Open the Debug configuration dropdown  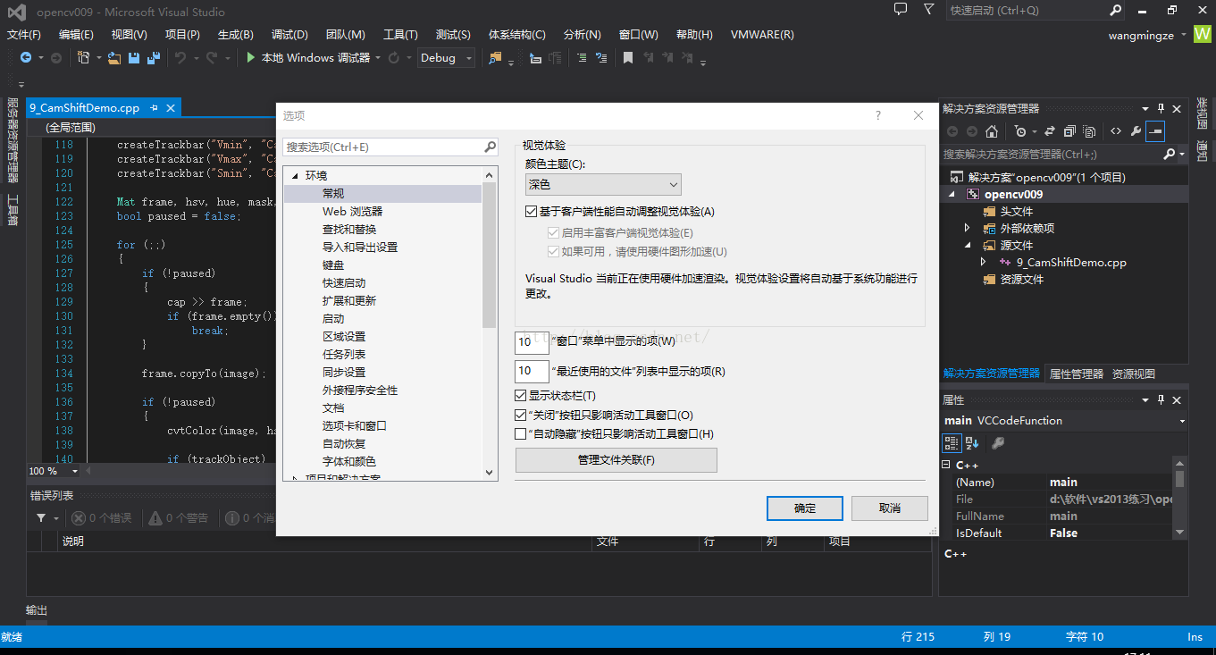446,58
